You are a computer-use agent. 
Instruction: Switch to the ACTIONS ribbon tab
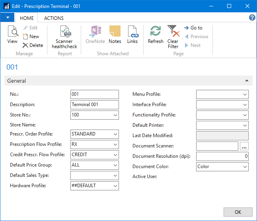(x=54, y=18)
